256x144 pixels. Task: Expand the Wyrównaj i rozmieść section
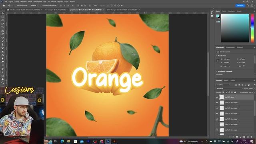(217, 71)
